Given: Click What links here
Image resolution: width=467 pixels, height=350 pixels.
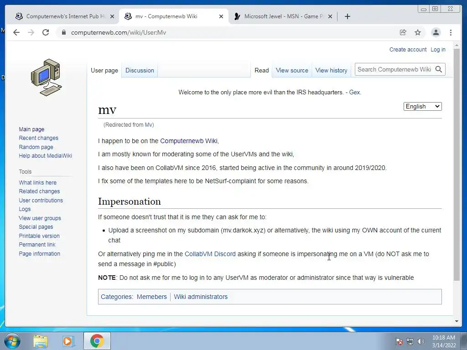Looking at the screenshot, I should (x=37, y=182).
